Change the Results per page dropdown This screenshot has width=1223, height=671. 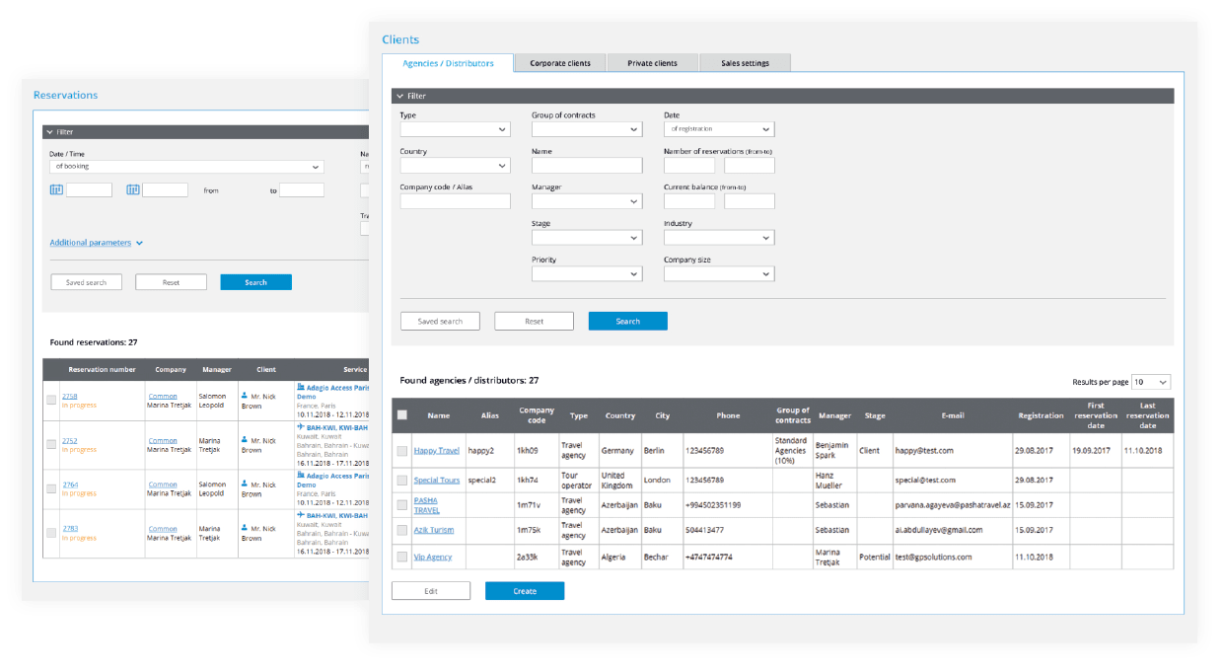pos(1150,382)
